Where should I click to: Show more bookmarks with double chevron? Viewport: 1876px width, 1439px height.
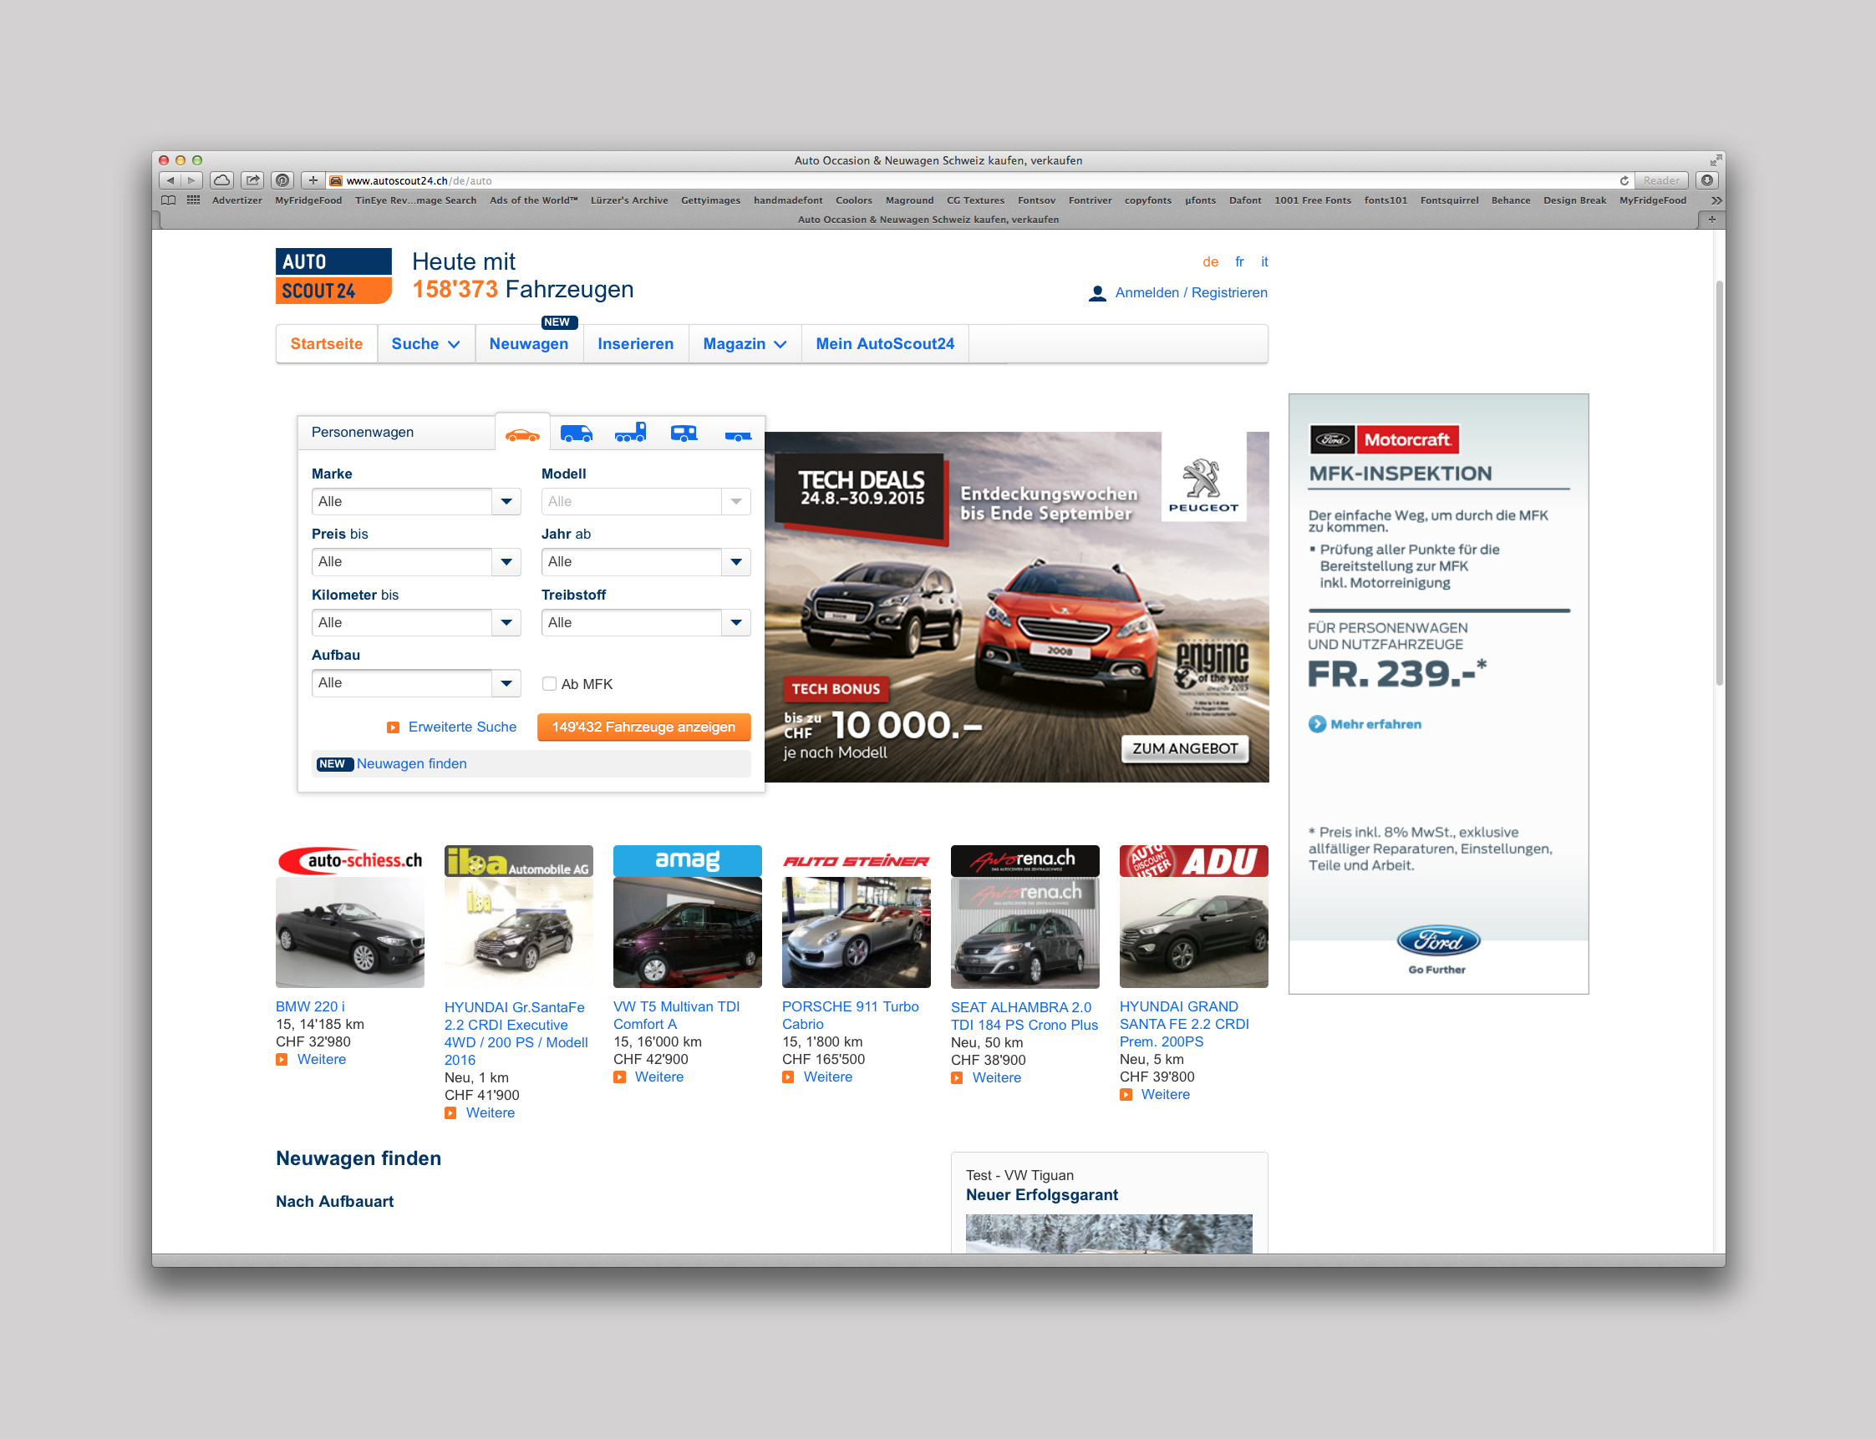(1716, 200)
